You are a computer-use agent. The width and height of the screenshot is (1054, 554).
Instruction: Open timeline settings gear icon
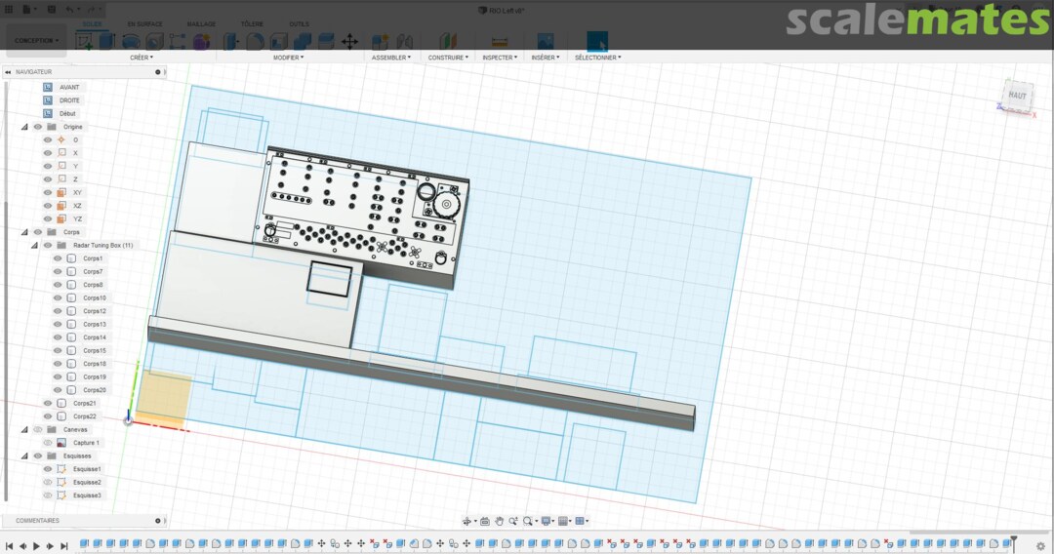click(x=1040, y=546)
